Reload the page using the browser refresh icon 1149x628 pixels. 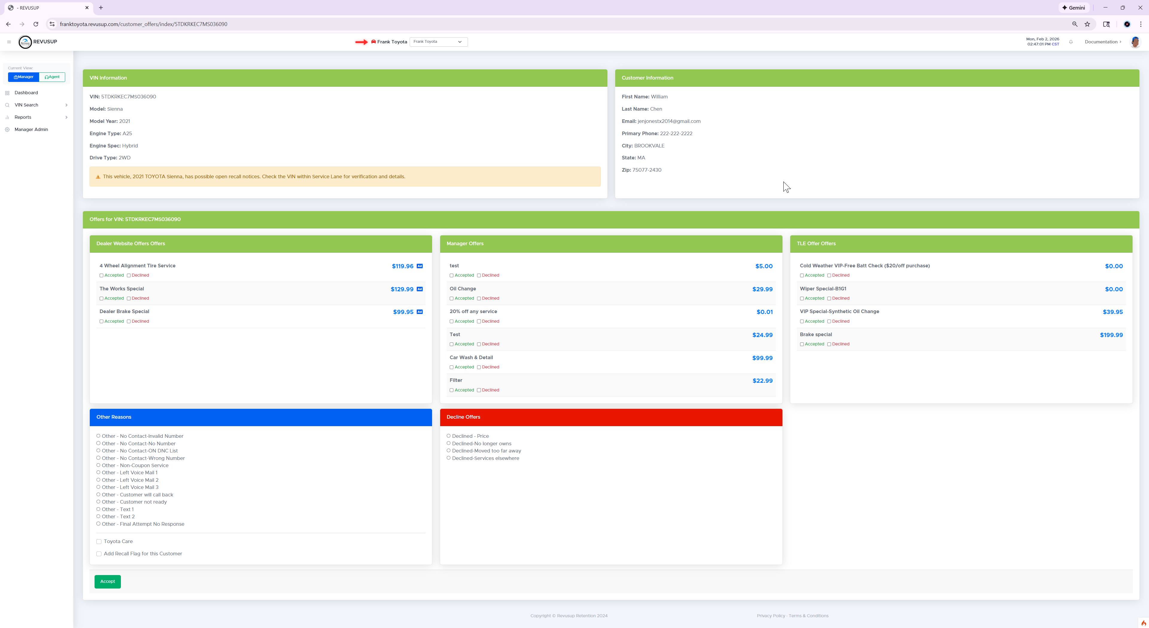point(36,24)
